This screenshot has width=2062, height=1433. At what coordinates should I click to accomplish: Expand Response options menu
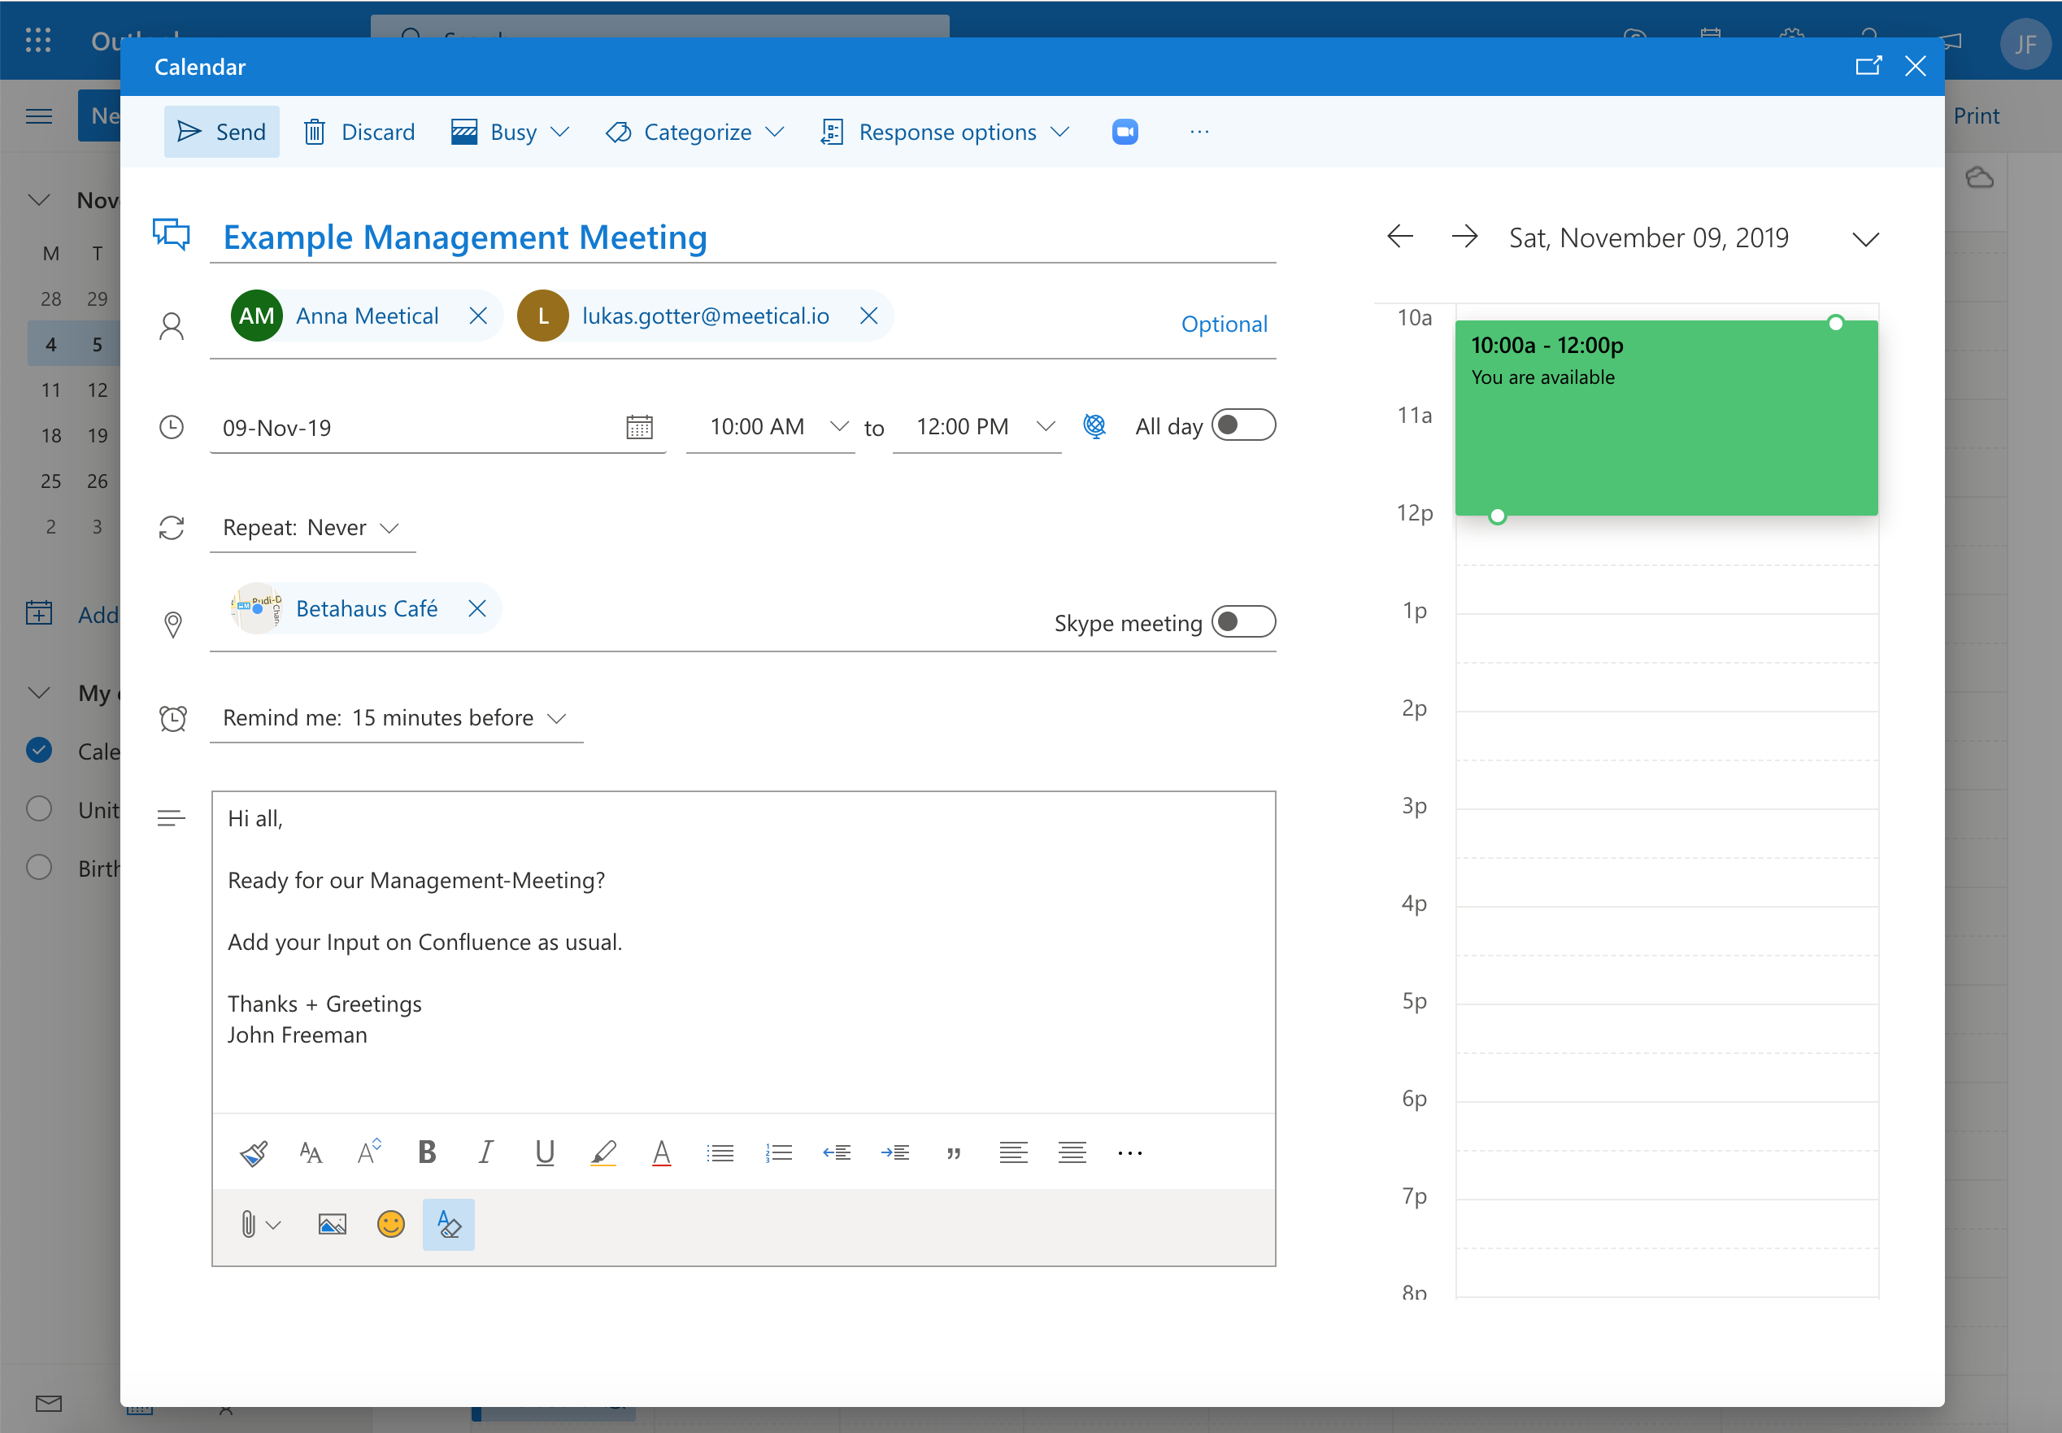pos(944,132)
